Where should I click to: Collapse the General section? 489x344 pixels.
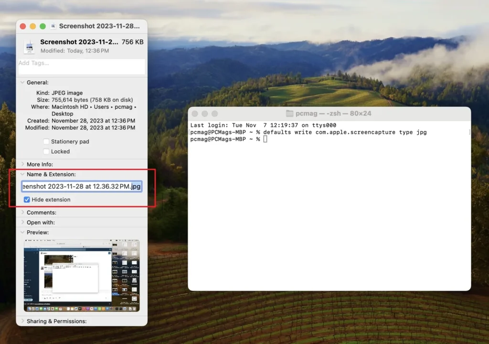(22, 83)
